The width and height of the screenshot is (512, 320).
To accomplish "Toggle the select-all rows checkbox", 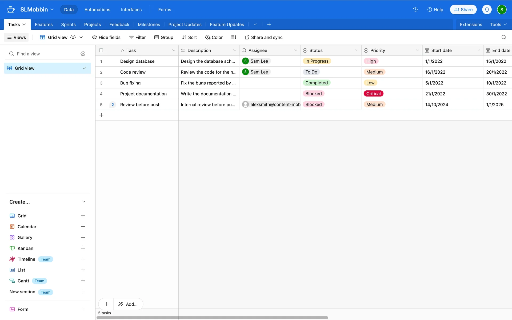I will pyautogui.click(x=101, y=50).
